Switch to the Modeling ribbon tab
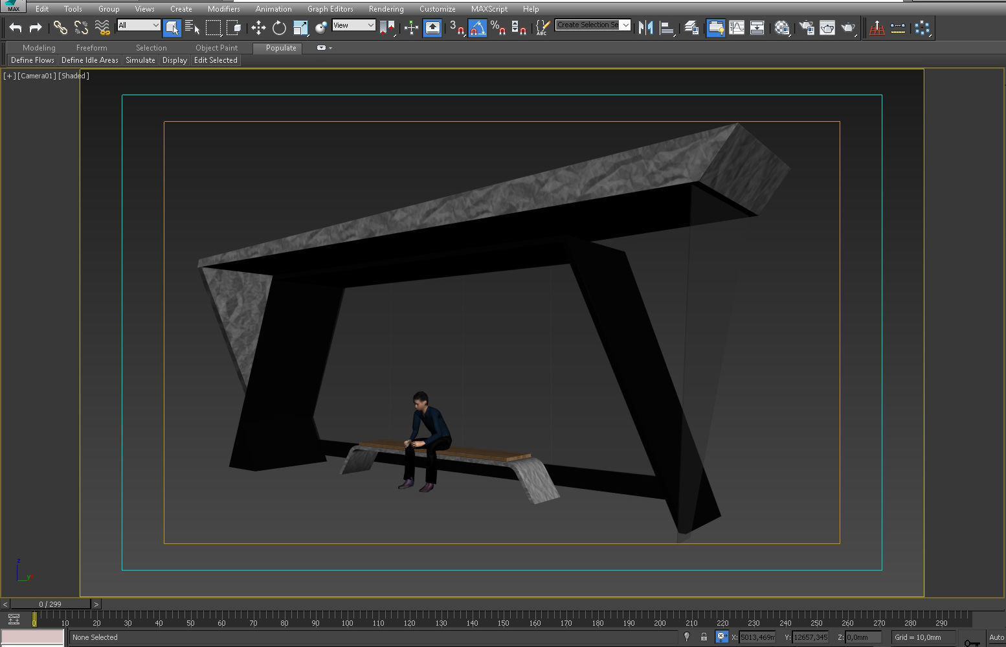The height and width of the screenshot is (647, 1006). click(x=39, y=48)
